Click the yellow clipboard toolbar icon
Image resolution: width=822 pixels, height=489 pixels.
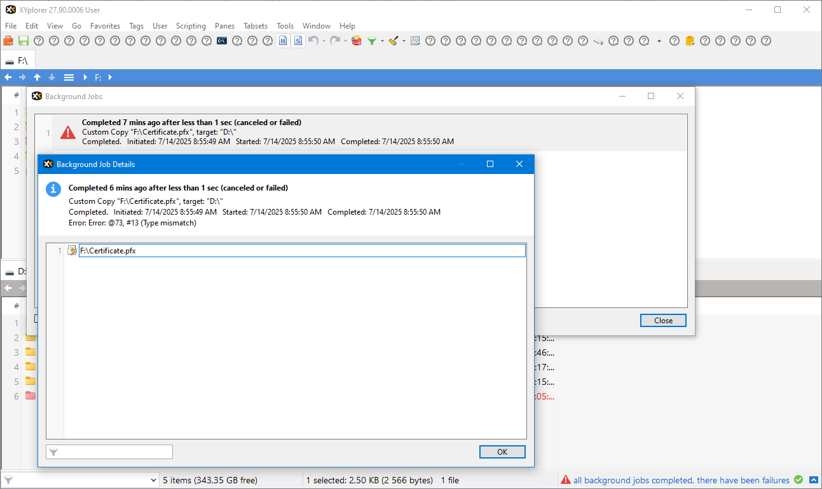click(690, 41)
